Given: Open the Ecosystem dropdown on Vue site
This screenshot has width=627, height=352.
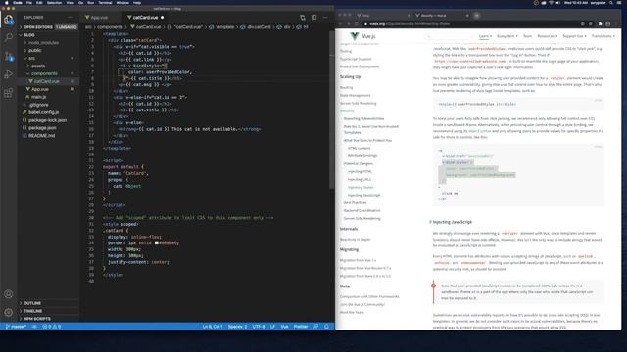Looking at the screenshot, I should 507,36.
